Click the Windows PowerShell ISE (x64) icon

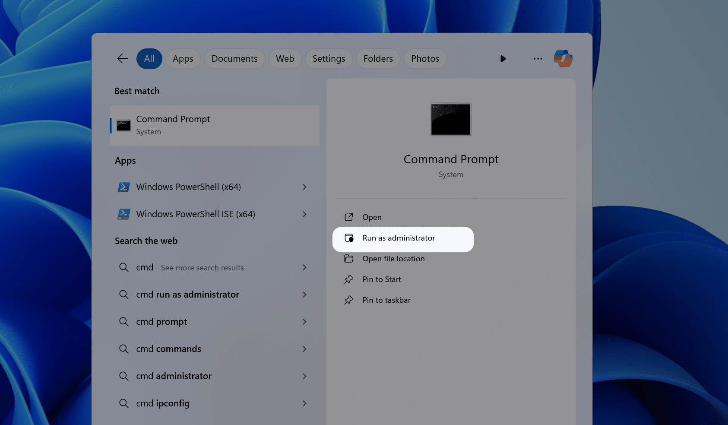124,214
